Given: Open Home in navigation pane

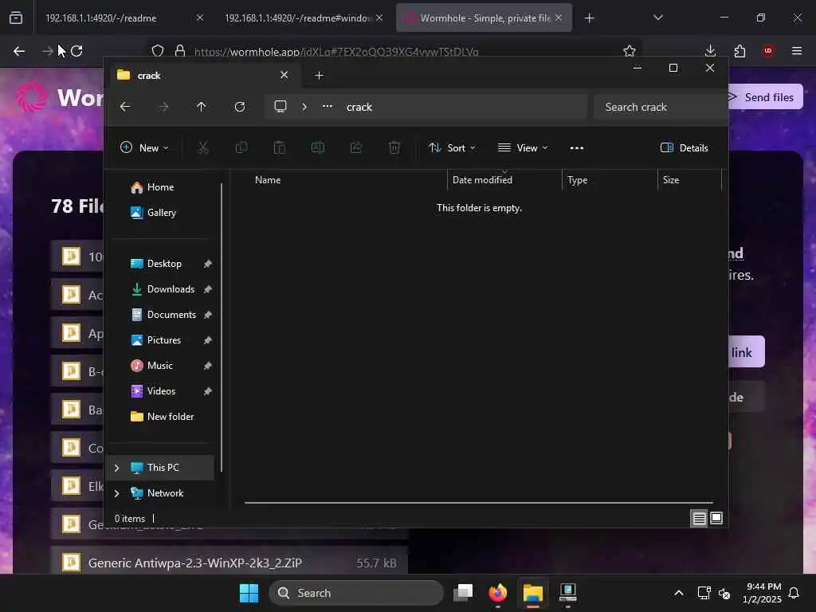Looking at the screenshot, I should [160, 186].
